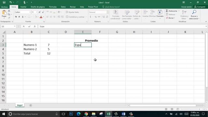This screenshot has width=208, height=117.
Task: Click the Cut scissors icon
Action: click(x=9, y=11)
